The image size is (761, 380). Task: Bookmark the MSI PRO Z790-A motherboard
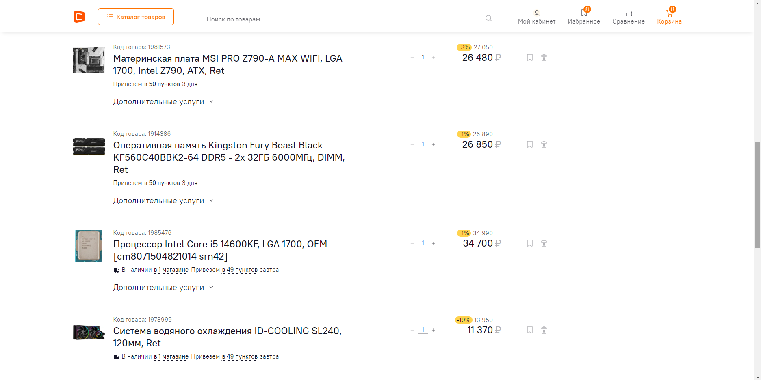pyautogui.click(x=530, y=58)
